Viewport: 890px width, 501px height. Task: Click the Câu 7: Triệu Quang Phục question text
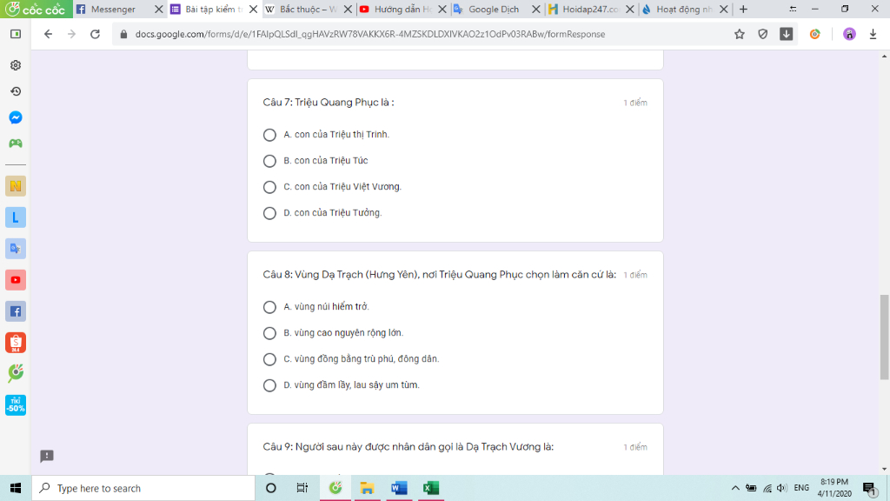click(x=328, y=103)
